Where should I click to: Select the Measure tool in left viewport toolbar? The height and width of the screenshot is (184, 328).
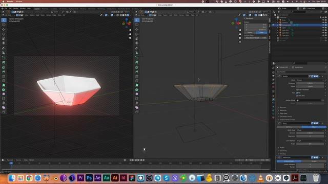pyautogui.click(x=4, y=53)
